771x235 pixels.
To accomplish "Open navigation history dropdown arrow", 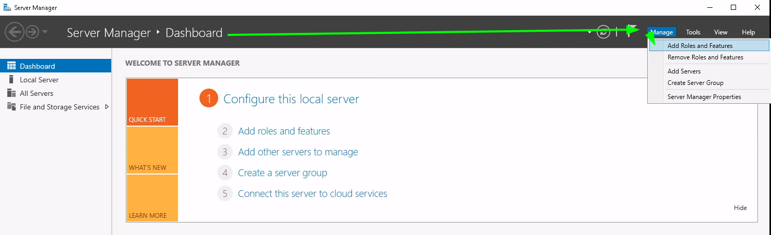I will point(45,32).
